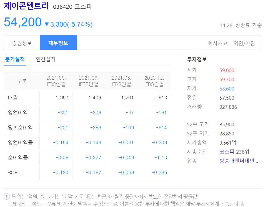Click 영업이익률 value -0.031
Image resolution: width=268 pixels, height=207 pixels.
(126, 142)
